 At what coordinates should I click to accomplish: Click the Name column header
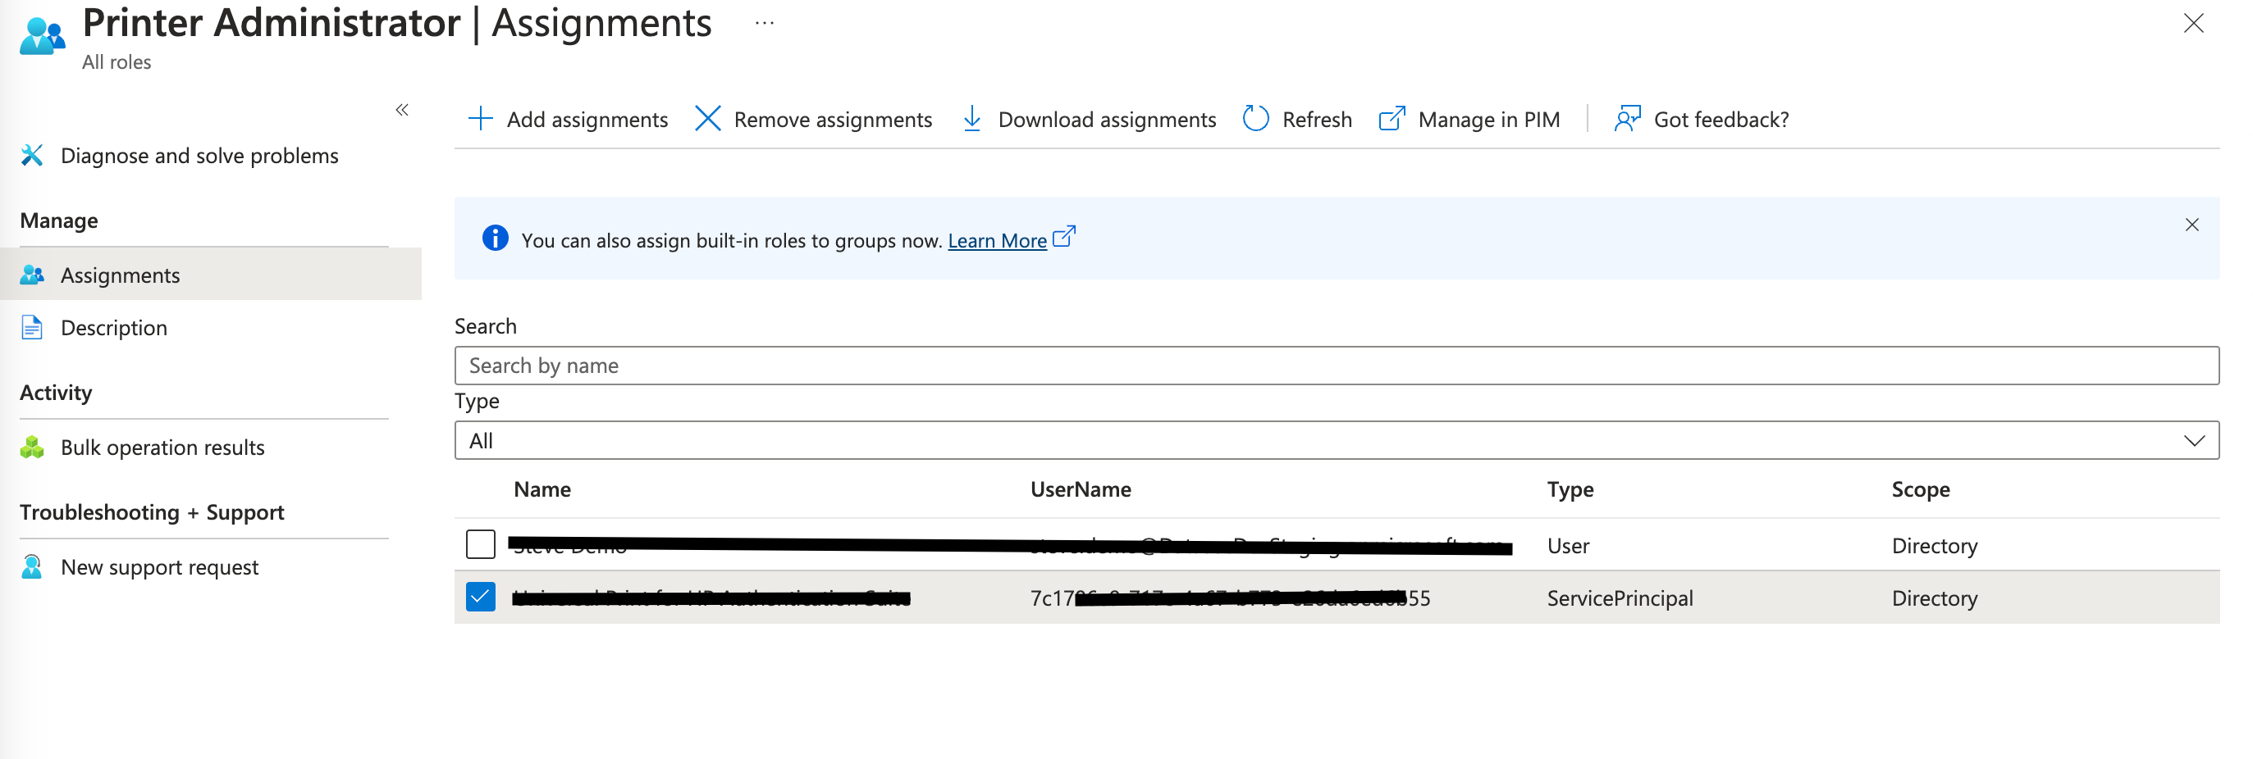click(x=542, y=489)
